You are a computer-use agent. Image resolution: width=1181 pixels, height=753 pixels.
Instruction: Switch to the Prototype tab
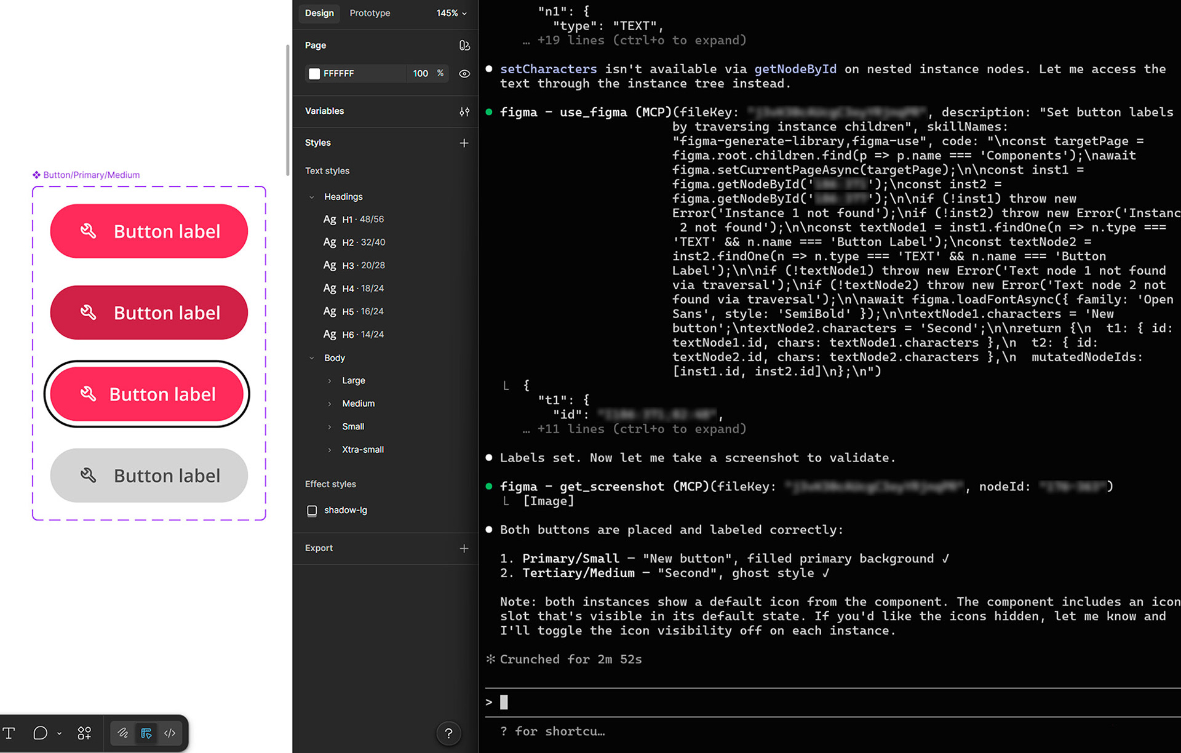tap(370, 13)
